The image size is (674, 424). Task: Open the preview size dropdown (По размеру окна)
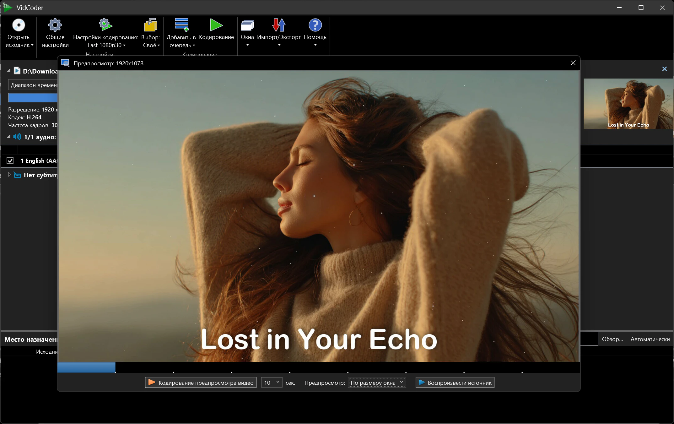pos(377,383)
